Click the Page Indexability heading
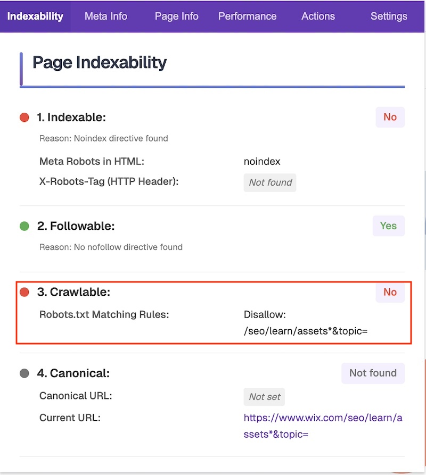Screen dimensions: 426x475 pos(100,63)
